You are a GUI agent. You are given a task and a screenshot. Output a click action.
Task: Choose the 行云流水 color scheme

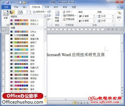coord(27,75)
